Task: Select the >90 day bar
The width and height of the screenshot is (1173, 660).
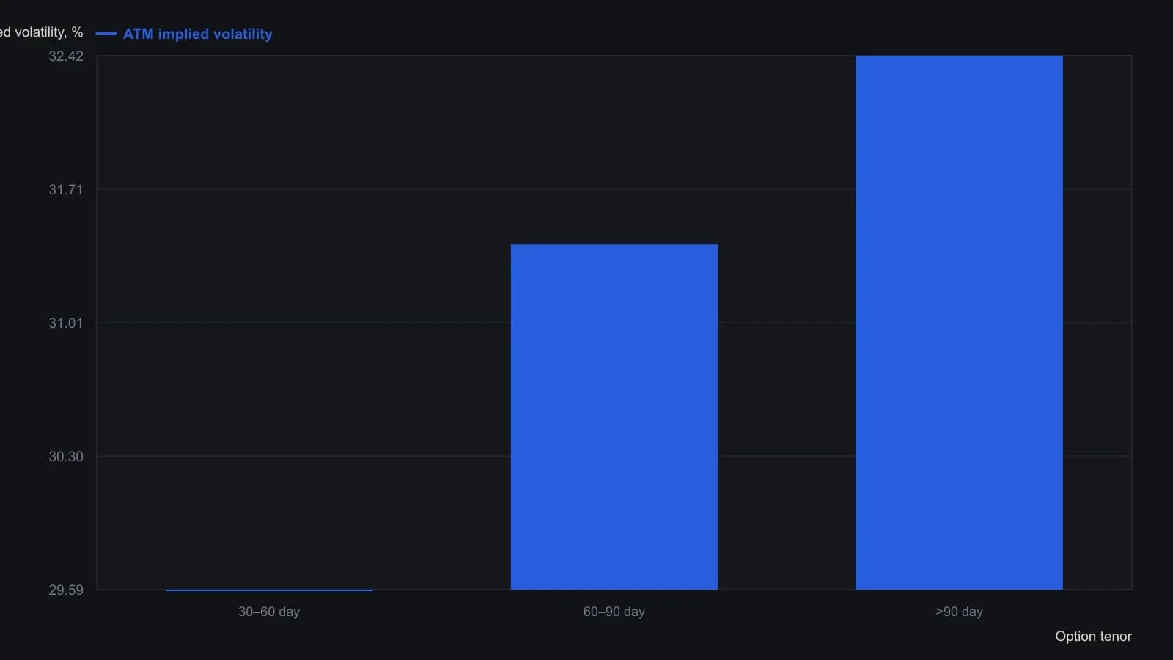Action: [x=959, y=323]
